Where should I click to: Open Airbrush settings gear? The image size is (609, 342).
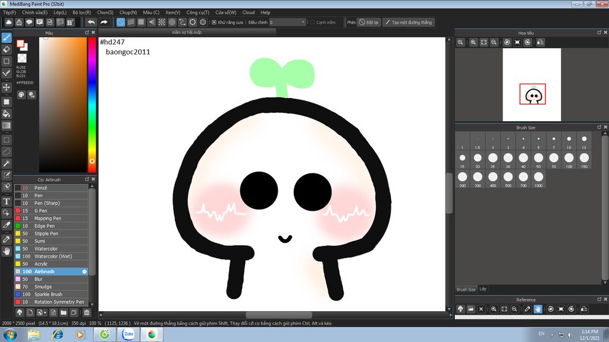84,271
